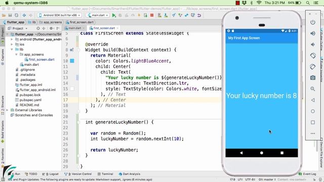Select README.md in the project tree
The height and width of the screenshot is (182, 324).
pos(27,105)
